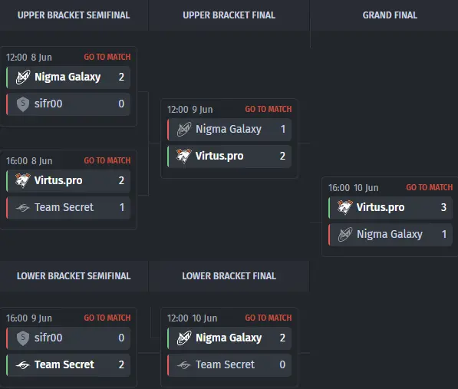Click sifr00 shield icon in upper semifinal
Viewport: 458px width, 389px height.
[x=23, y=104]
